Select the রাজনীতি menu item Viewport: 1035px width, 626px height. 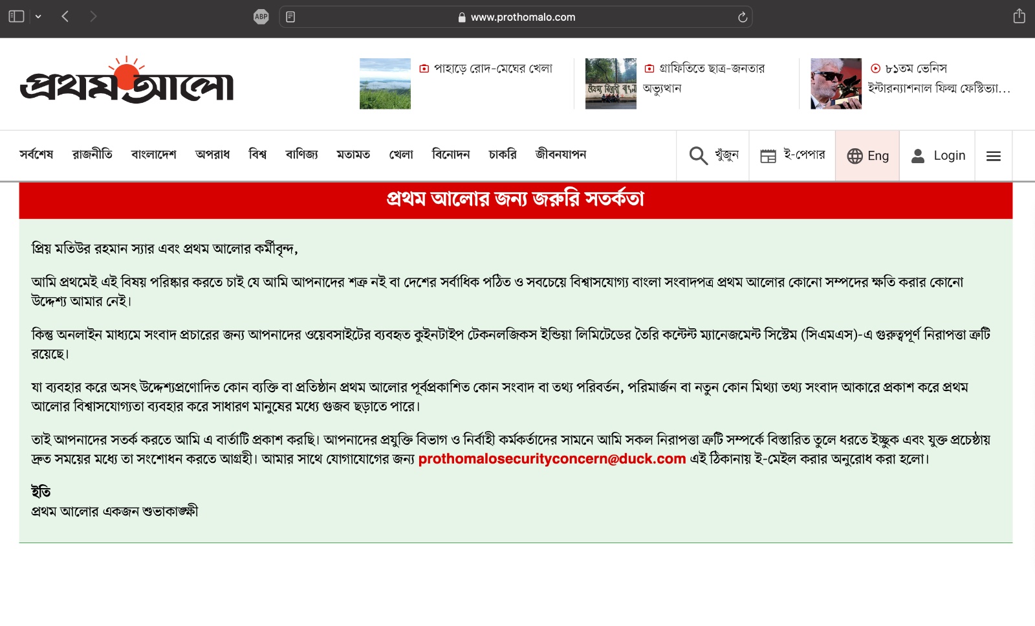pos(93,155)
